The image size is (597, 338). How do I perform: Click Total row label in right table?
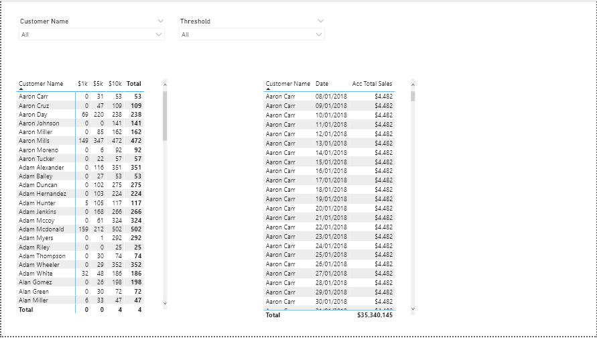pos(273,315)
